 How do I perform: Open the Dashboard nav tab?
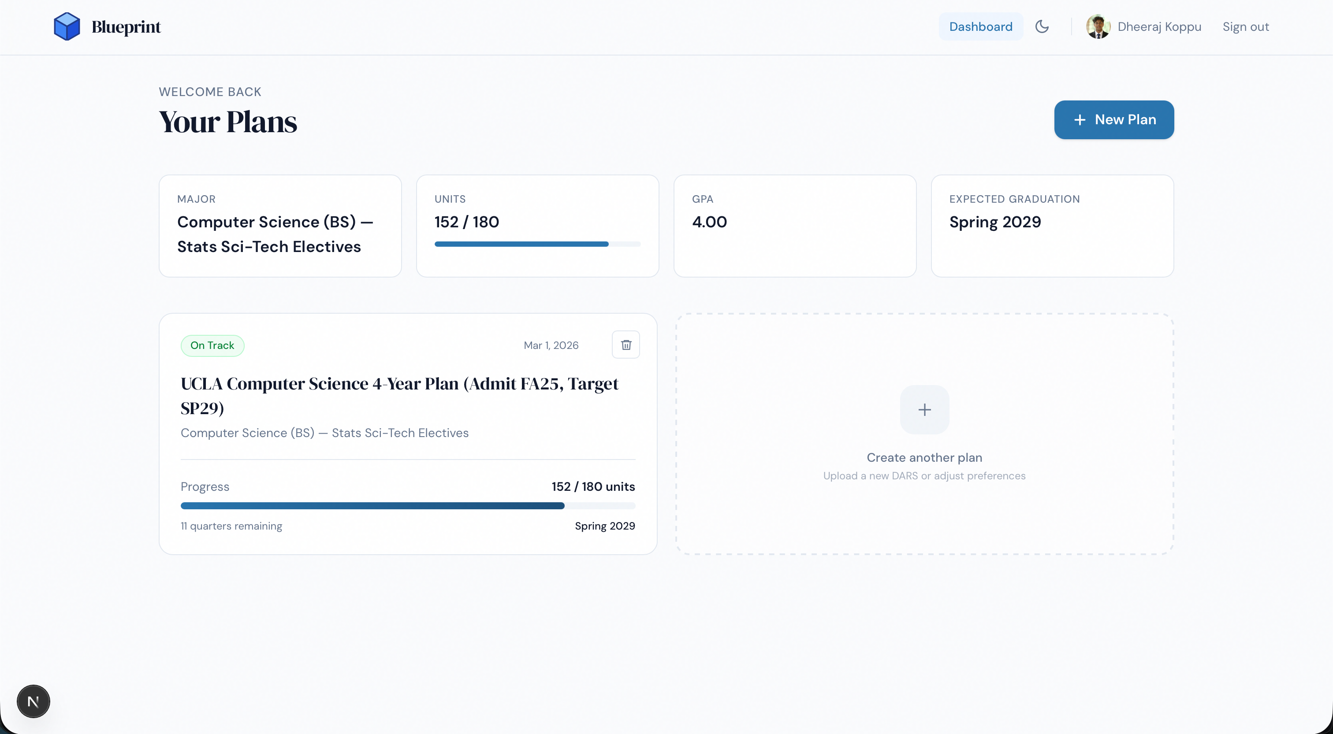click(x=981, y=26)
